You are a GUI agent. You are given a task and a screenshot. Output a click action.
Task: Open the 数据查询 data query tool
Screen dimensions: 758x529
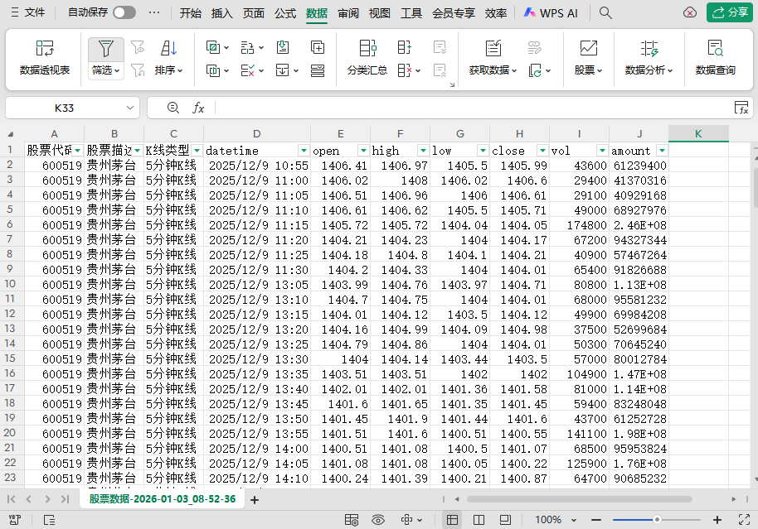715,57
